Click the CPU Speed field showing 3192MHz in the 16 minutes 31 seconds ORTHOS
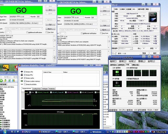The height and width of the screenshot is (134, 168). tap(81, 24)
